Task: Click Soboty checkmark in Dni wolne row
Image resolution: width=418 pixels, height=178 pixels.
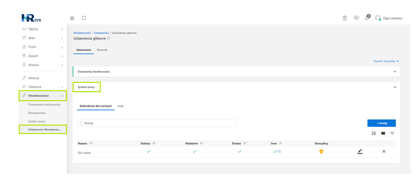Action: tap(149, 151)
